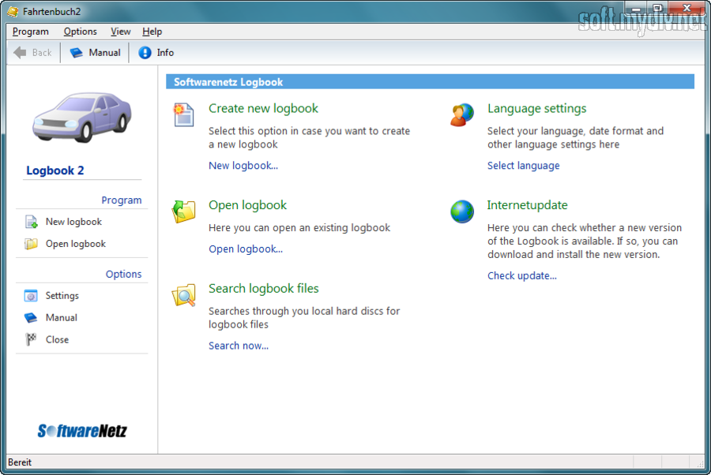The height and width of the screenshot is (475, 711).
Task: Click the 'Search logbook files' heading
Action: pyautogui.click(x=263, y=289)
